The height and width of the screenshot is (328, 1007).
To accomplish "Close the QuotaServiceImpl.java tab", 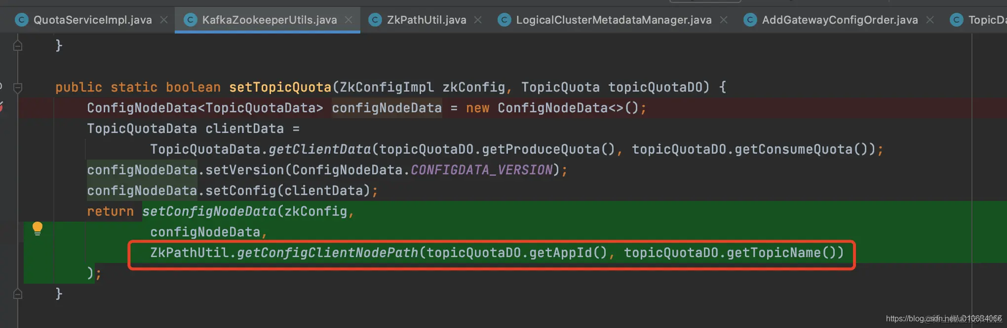I will pos(164,20).
